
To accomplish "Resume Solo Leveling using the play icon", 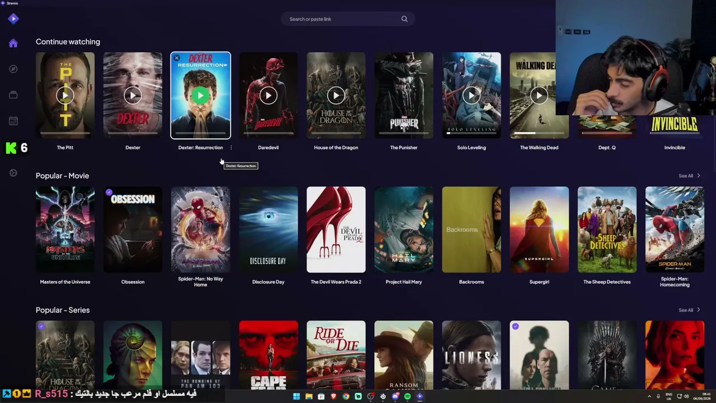I will click(x=471, y=96).
